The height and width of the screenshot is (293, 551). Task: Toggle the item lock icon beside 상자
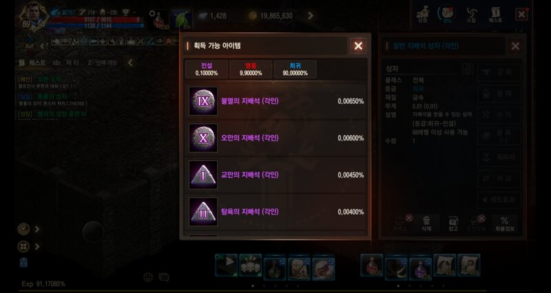tap(468, 68)
